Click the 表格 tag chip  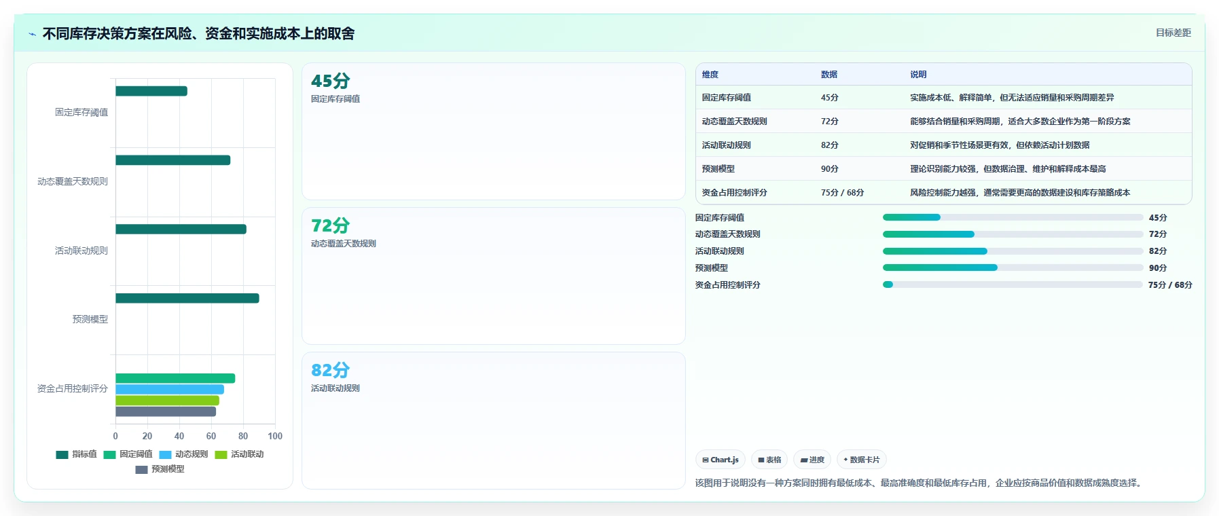[769, 460]
